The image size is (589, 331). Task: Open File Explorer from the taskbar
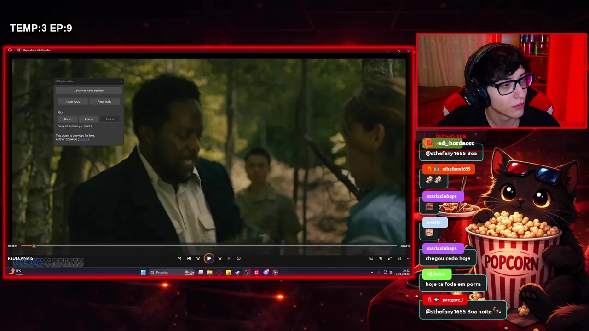click(x=210, y=272)
